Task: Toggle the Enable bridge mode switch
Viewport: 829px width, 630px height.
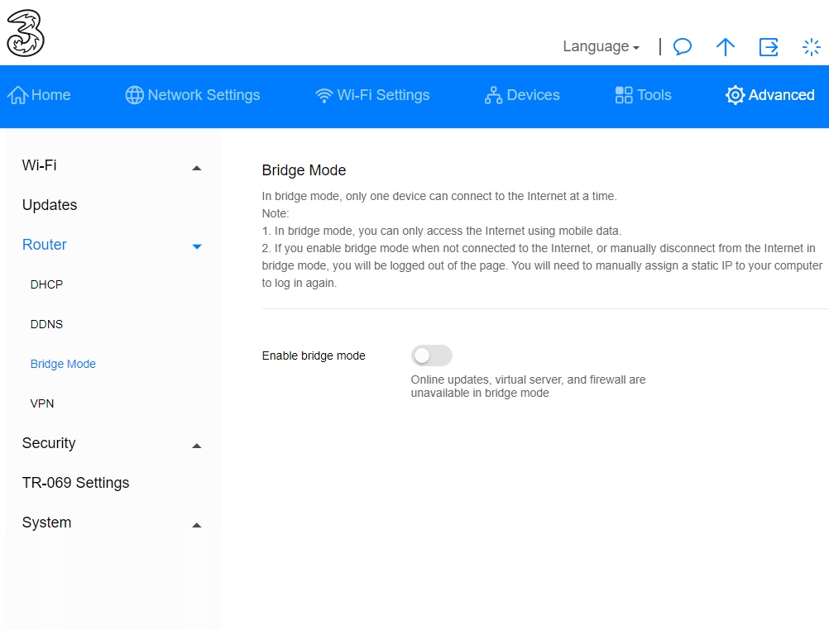Action: (x=431, y=356)
